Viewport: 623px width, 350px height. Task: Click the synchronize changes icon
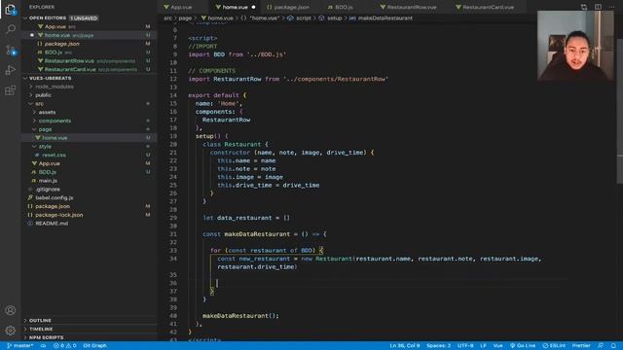pos(43,346)
